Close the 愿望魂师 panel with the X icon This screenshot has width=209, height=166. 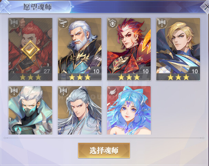pyautogui.click(x=206, y=7)
